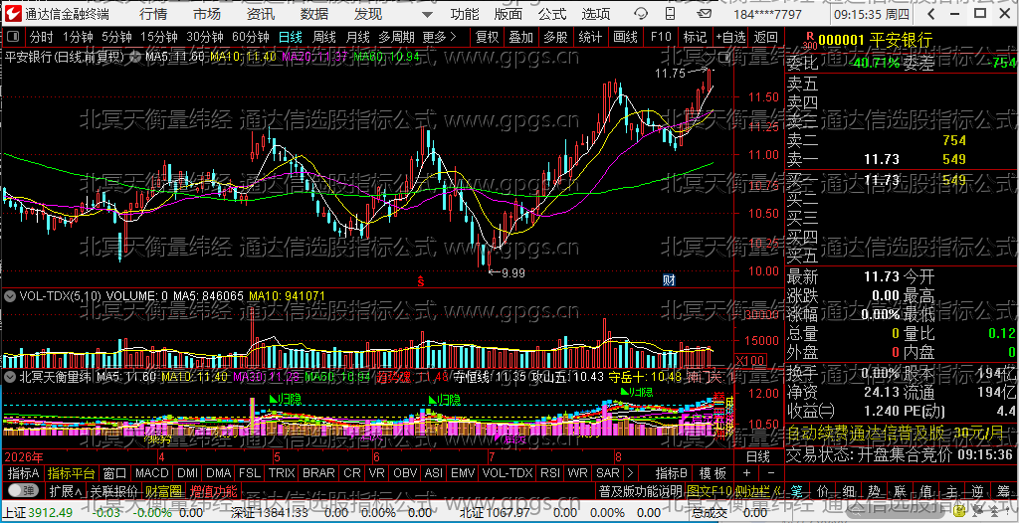Image resolution: width=1019 pixels, height=523 pixels.
Task: Toggle the 弹 popup switch at bottom left
Action: (x=22, y=490)
